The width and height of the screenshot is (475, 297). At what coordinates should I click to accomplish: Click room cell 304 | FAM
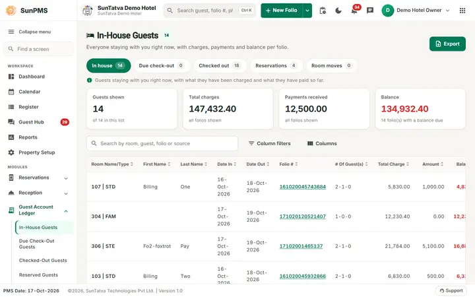pos(104,216)
